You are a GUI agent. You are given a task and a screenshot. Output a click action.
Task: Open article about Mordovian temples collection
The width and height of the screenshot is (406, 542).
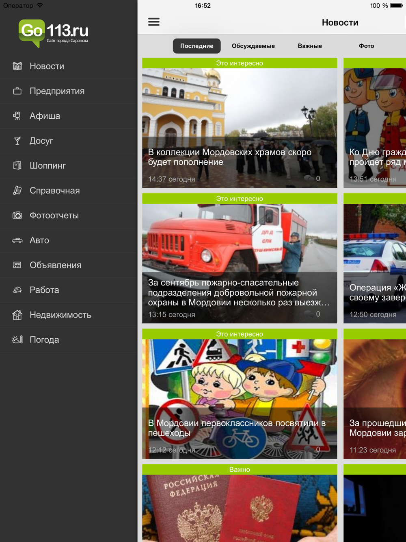tap(240, 123)
